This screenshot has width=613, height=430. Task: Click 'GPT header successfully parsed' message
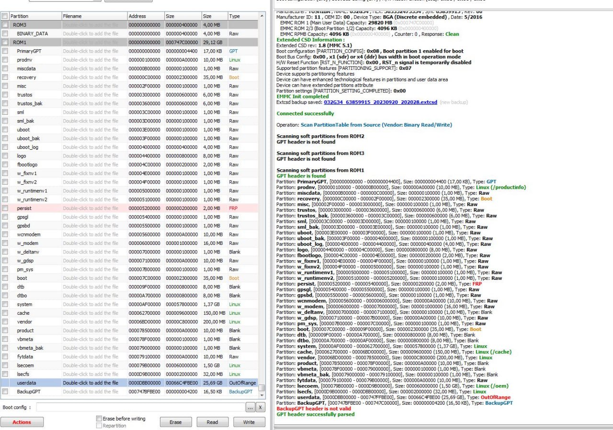pyautogui.click(x=316, y=414)
